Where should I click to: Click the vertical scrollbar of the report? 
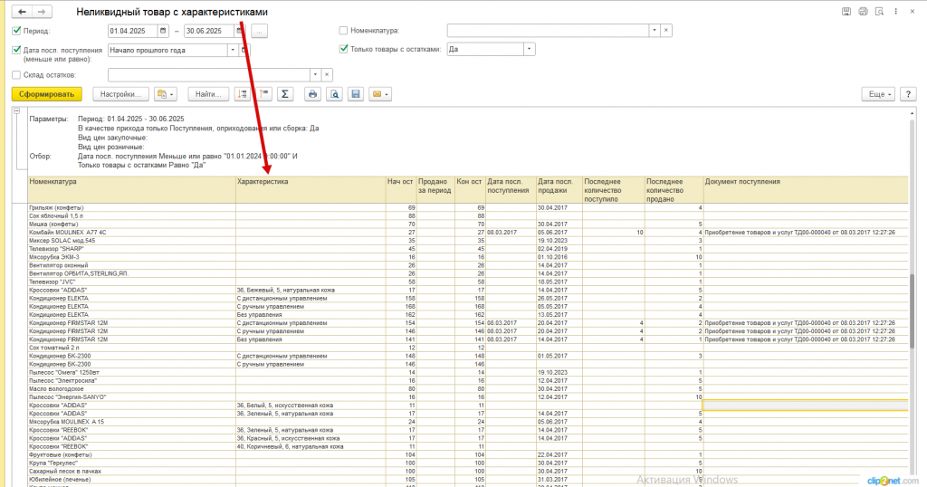(x=913, y=295)
